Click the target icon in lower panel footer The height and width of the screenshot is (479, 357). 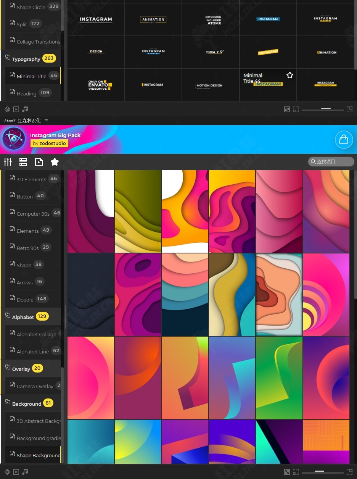click(x=7, y=472)
